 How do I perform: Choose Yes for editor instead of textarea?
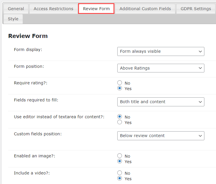click(120, 122)
